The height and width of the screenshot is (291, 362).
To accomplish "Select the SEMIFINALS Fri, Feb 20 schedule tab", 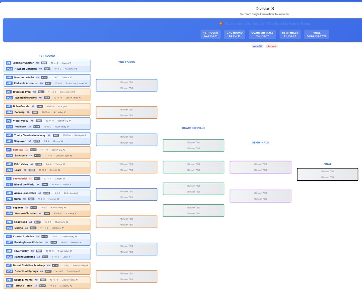I will (290, 34).
